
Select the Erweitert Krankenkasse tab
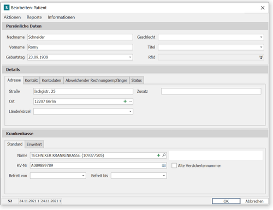pos(34,145)
